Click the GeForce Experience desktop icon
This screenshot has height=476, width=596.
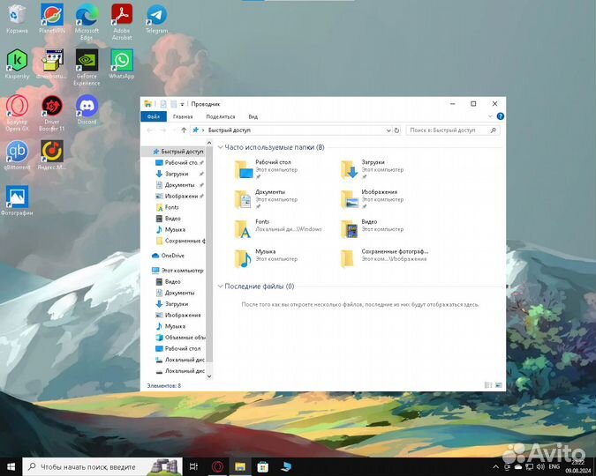pyautogui.click(x=87, y=61)
